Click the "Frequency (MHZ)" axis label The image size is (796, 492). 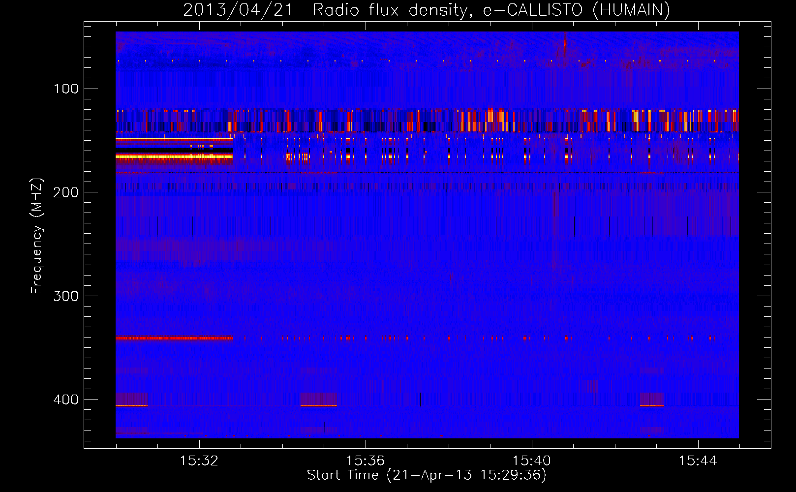point(37,236)
